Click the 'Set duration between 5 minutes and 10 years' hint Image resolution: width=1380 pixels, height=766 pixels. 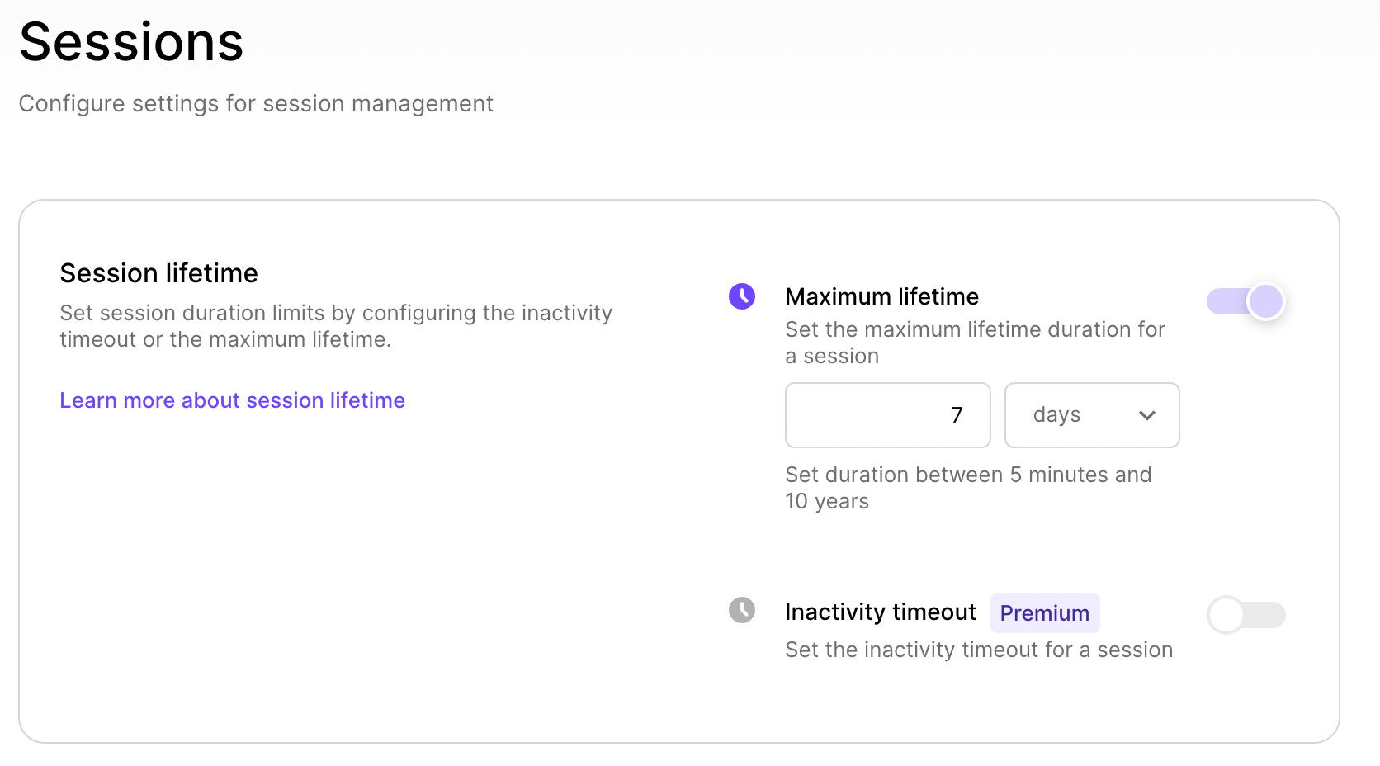(967, 487)
